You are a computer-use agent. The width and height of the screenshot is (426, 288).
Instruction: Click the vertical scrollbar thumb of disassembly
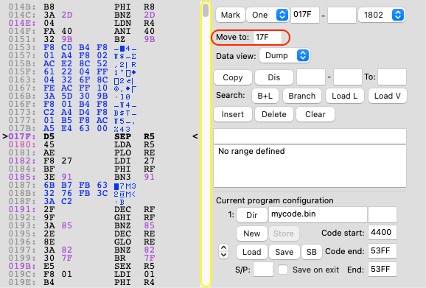coord(206,10)
